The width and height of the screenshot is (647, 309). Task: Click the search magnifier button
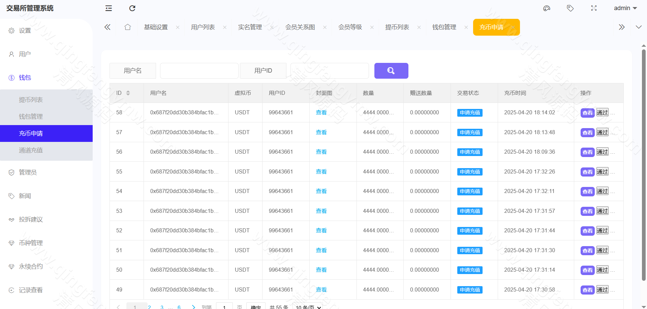[x=391, y=71]
